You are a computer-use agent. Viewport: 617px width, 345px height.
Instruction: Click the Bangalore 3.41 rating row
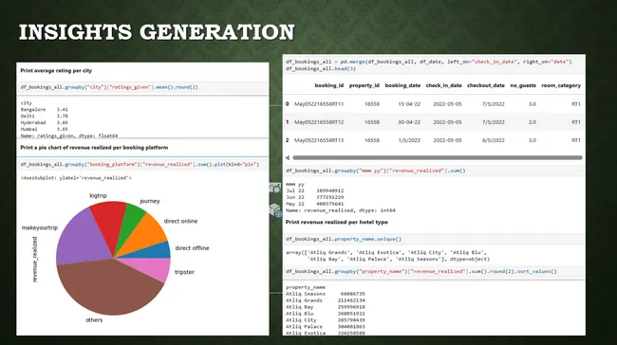44,110
